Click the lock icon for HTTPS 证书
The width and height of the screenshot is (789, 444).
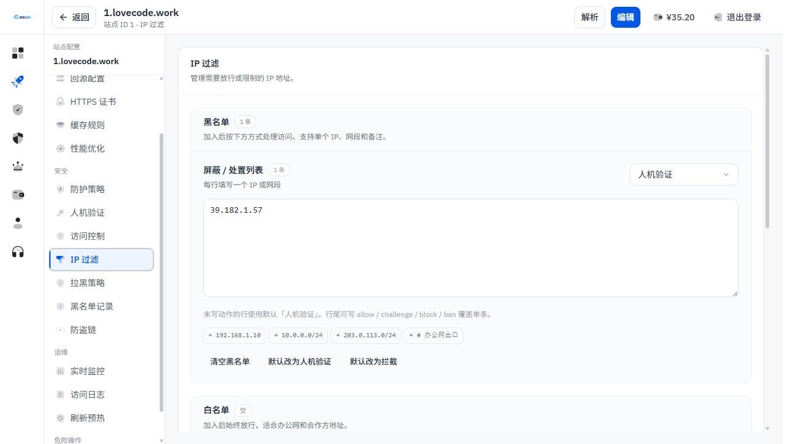60,102
